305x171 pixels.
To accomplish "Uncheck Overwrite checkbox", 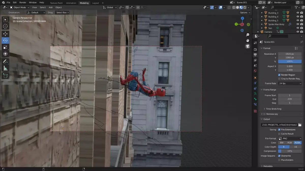I will click(279, 156).
